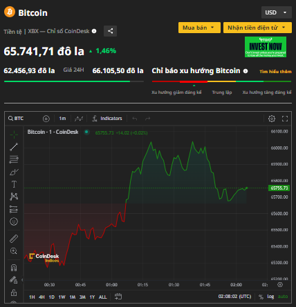Screen dimensions: 296x307
Task: Click the 66.105,50 đô la high value
Action: [x=118, y=70]
